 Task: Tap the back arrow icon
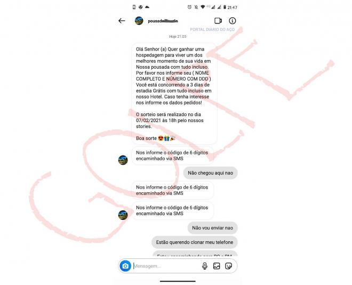pos(122,21)
